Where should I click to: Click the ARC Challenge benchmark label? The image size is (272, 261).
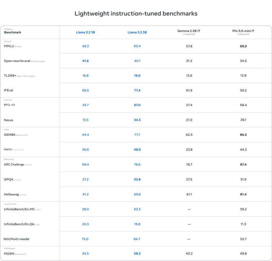[14, 165]
